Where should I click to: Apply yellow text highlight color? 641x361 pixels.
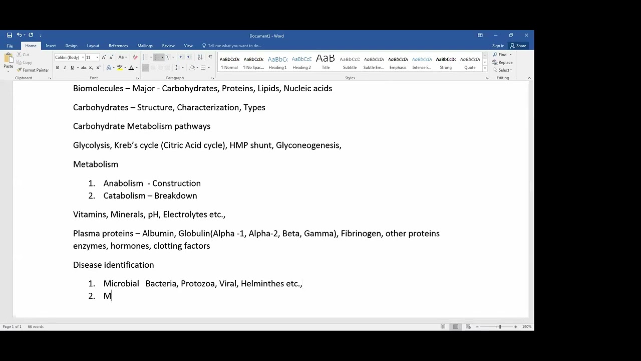(119, 68)
